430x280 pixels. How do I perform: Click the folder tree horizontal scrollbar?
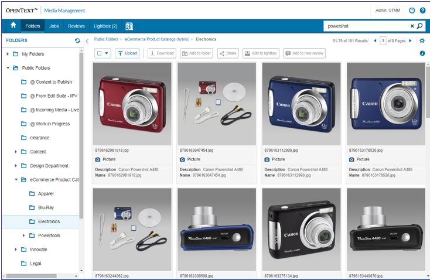tap(31, 276)
